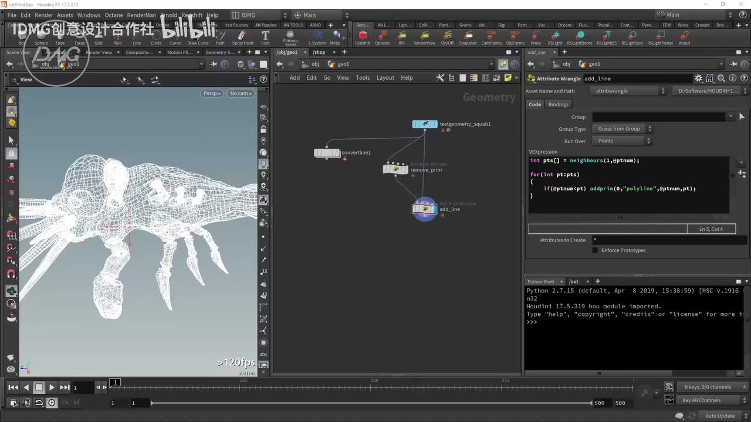This screenshot has height=422, width=751.
Task: Open the Persp viewport menu
Action: point(211,93)
